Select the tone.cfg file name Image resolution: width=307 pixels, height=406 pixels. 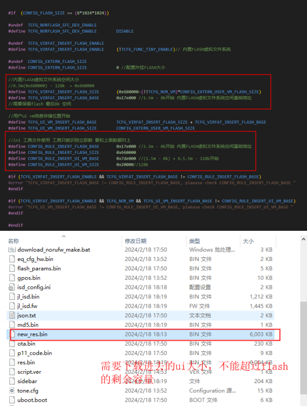point(28,390)
